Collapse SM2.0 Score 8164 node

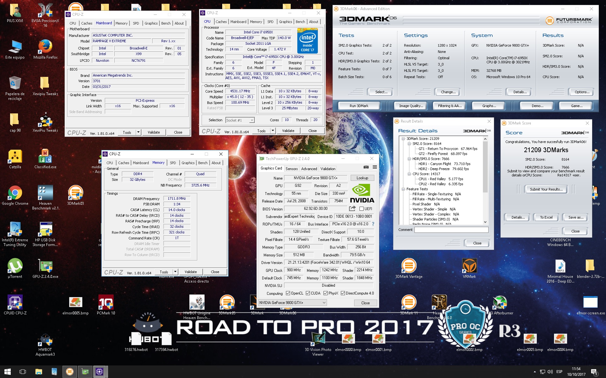409,144
